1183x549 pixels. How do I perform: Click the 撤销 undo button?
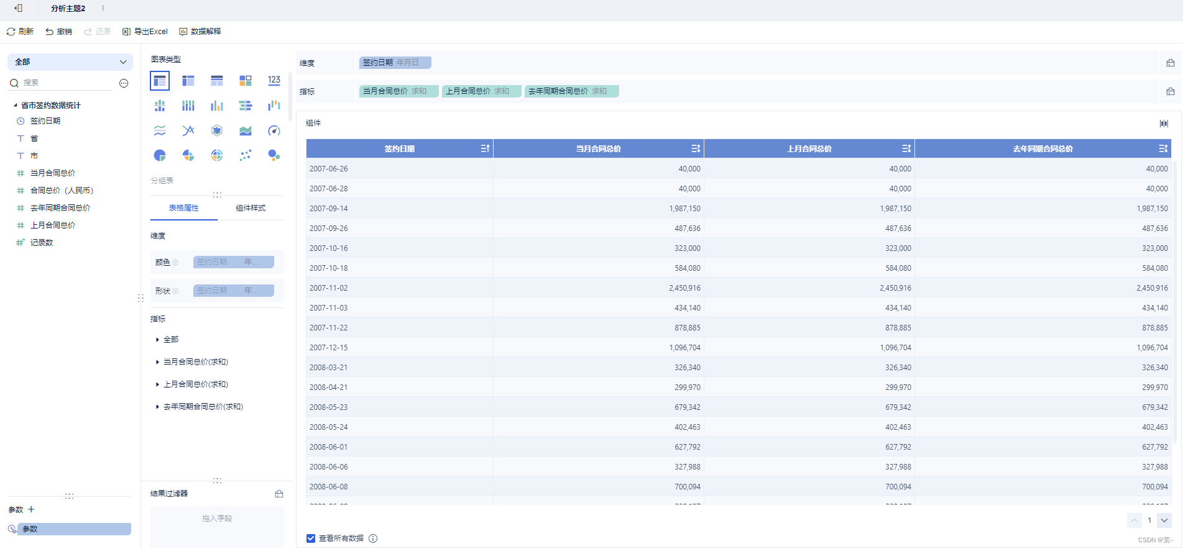(58, 32)
